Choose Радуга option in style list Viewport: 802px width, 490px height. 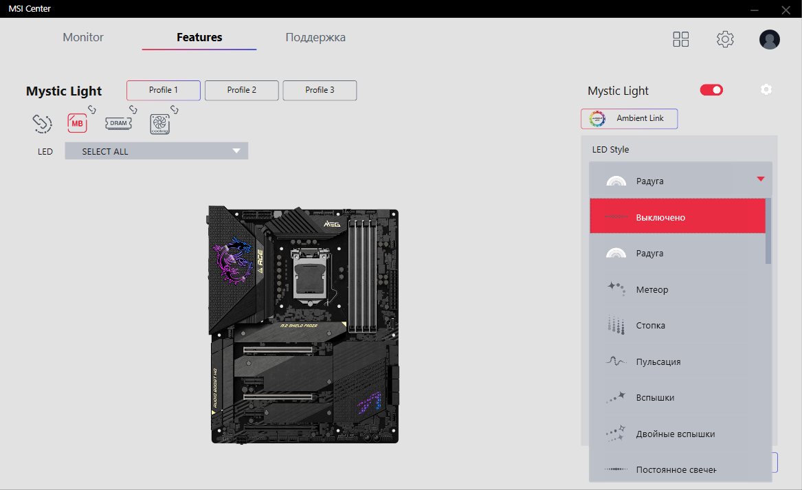coord(678,253)
